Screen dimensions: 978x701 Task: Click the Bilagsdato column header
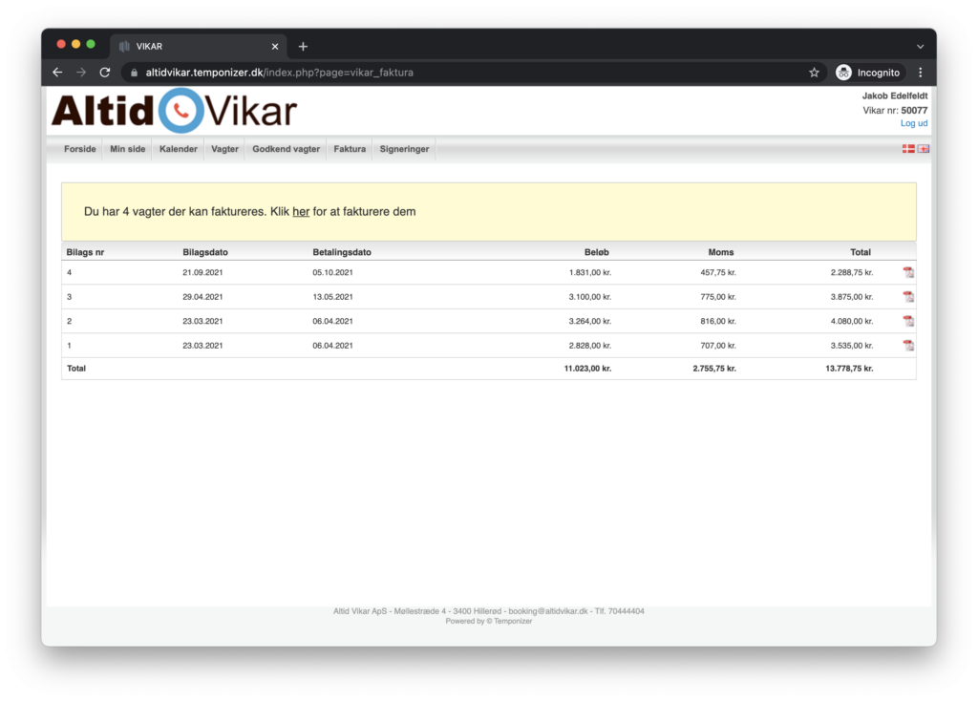tap(205, 252)
